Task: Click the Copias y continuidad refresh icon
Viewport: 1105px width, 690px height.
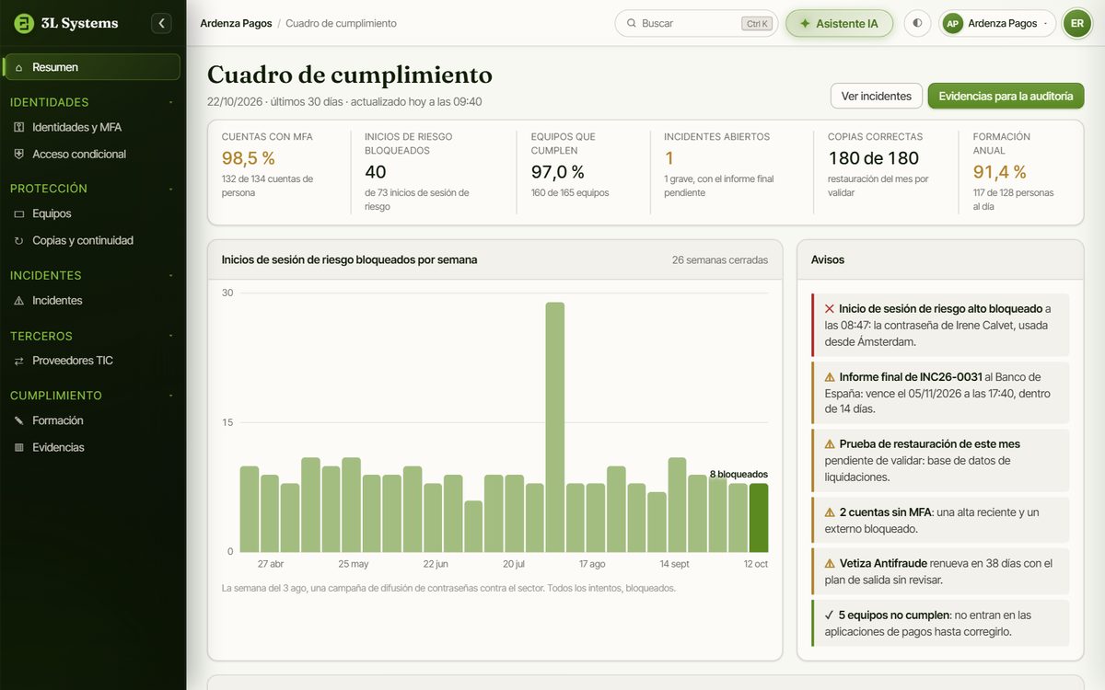Action: 18,240
